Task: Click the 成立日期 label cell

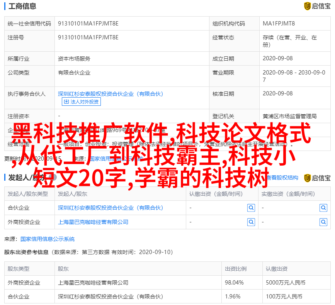Action: tap(235, 58)
